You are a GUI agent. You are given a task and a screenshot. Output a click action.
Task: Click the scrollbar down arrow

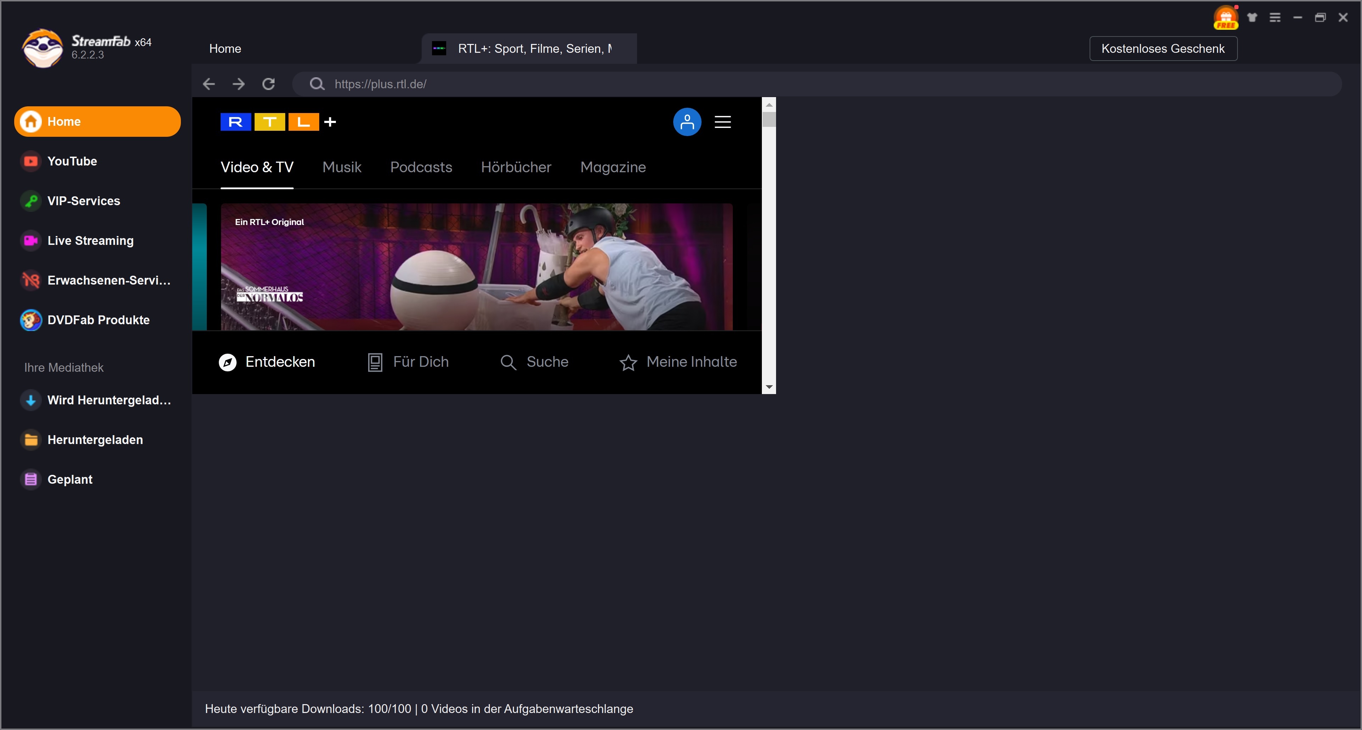(x=769, y=387)
